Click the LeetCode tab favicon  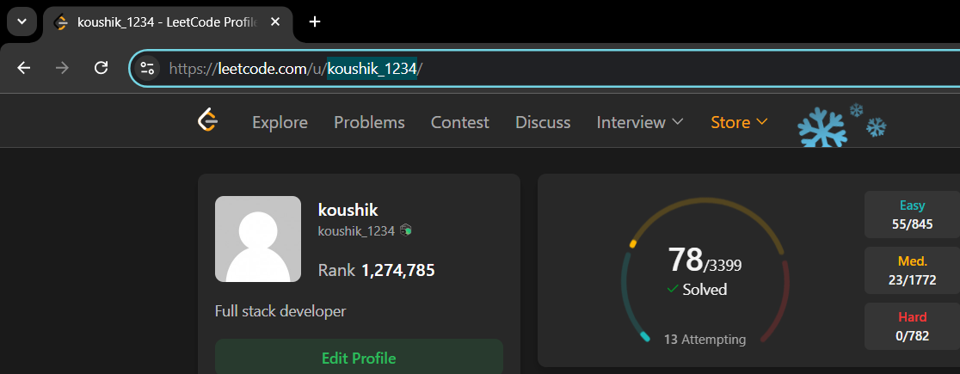(60, 22)
